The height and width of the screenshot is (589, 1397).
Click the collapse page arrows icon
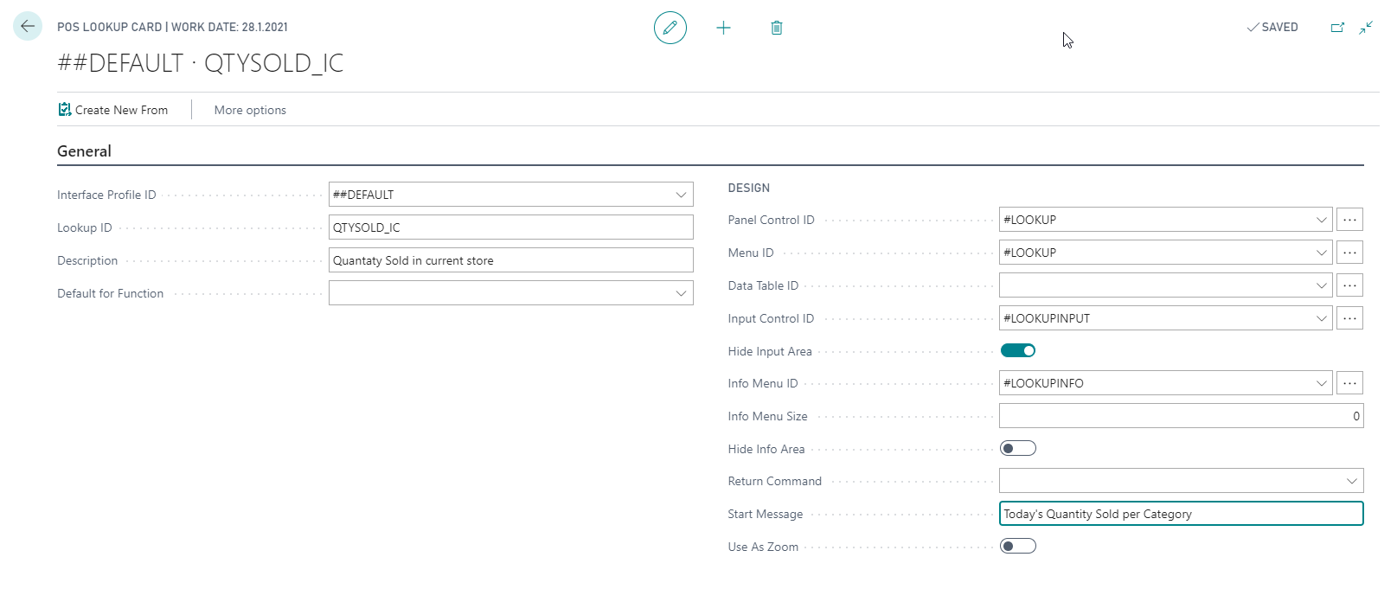(1366, 28)
